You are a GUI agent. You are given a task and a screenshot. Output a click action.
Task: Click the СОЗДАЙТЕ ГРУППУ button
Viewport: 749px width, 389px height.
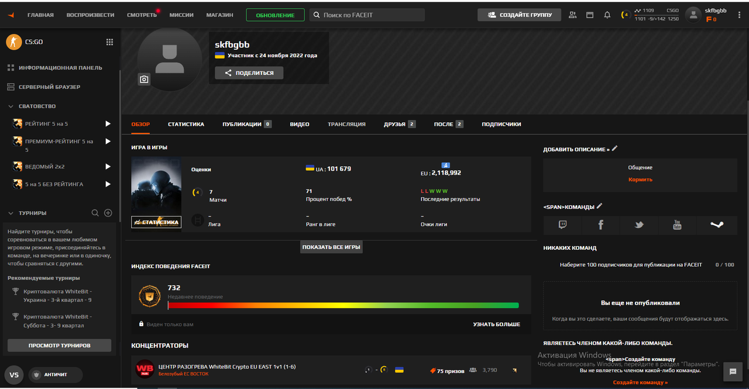click(x=519, y=15)
